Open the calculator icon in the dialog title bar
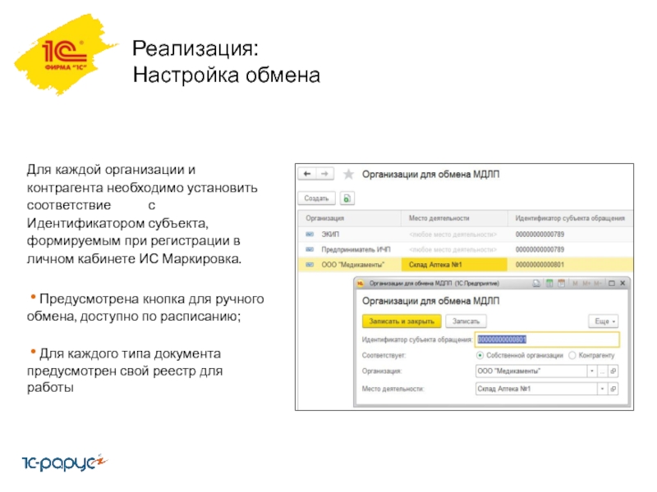Screen dimensions: 657x492 click(549, 284)
